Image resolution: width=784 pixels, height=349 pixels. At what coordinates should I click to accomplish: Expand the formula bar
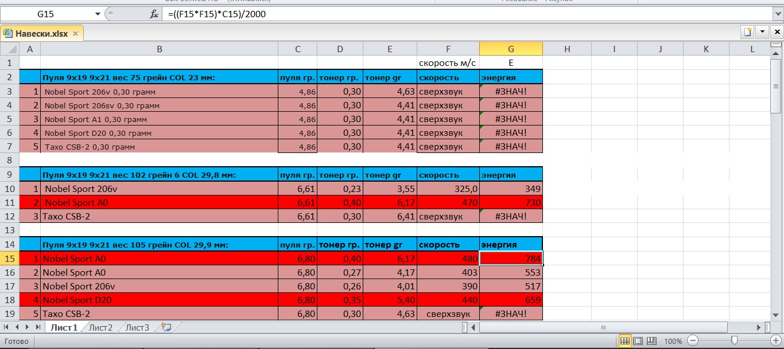(777, 14)
